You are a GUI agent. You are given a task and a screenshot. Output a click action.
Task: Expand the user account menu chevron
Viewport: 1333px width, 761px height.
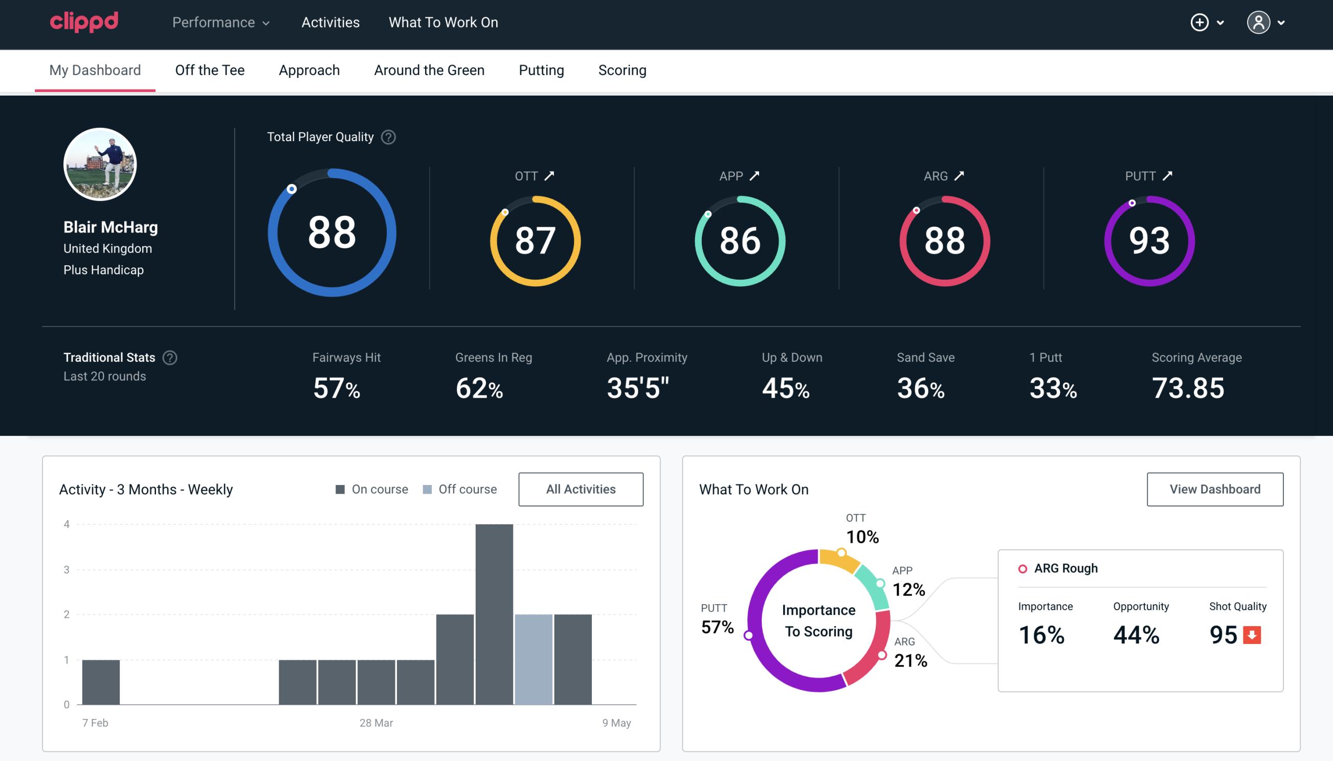1282,22
